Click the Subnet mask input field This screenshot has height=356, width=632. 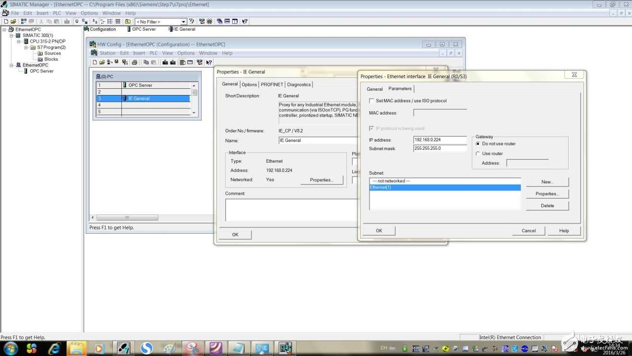(x=440, y=148)
